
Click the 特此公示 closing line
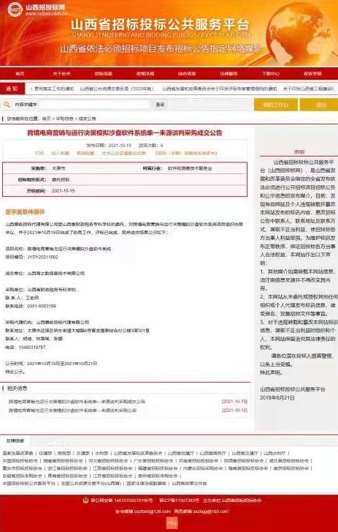click(15, 372)
